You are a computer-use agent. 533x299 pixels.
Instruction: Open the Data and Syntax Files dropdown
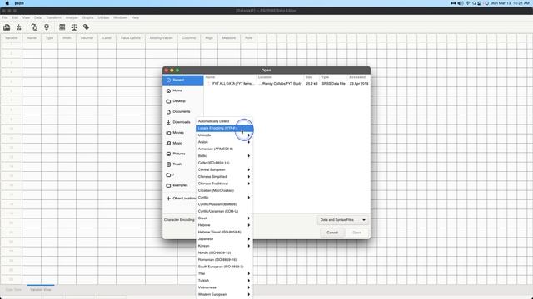pos(342,220)
